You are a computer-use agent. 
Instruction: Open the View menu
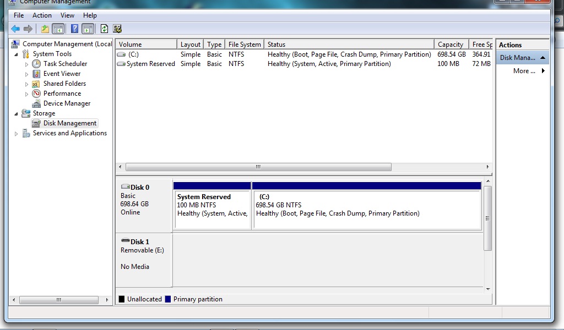click(67, 15)
